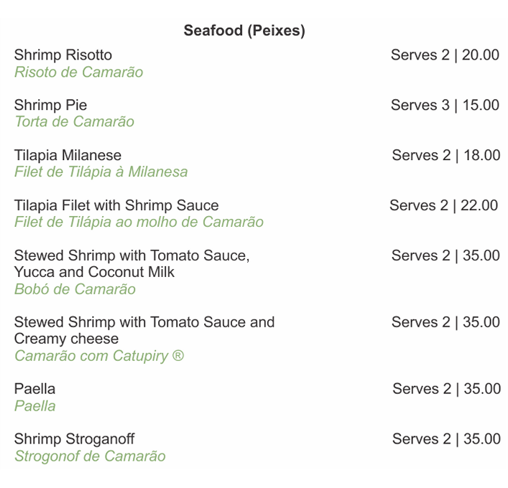Click Strogonof de Camarão subtitle
Screen dimensions: 508x488
[90, 456]
